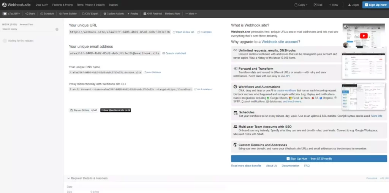This screenshot has width=389, height=193.
Task: Click the Slack integration icon
Action: coord(301,98)
